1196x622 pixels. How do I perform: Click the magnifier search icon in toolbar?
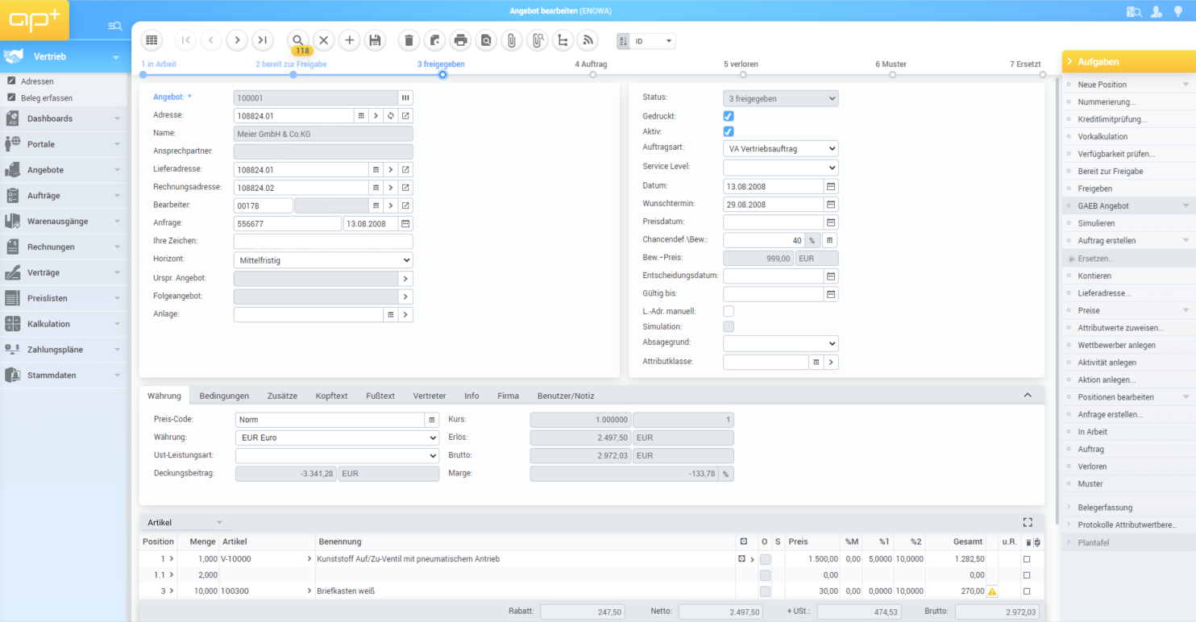coord(297,40)
